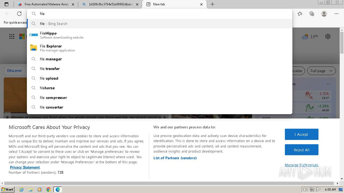Switch to Microsoft Edge in the taskbar

(x=58, y=190)
